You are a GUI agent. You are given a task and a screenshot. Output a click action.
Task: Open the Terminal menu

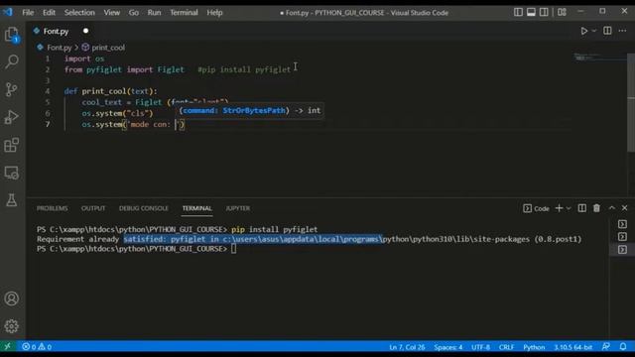pyautogui.click(x=184, y=13)
